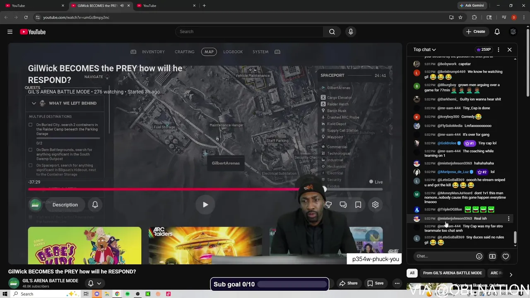Reload the page
Viewport: 530px width, 298px height.
coord(26,17)
